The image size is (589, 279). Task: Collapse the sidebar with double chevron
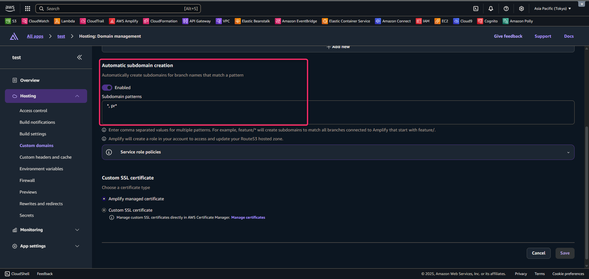coord(79,57)
